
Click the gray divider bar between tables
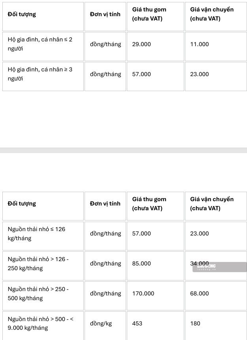(123, 150)
